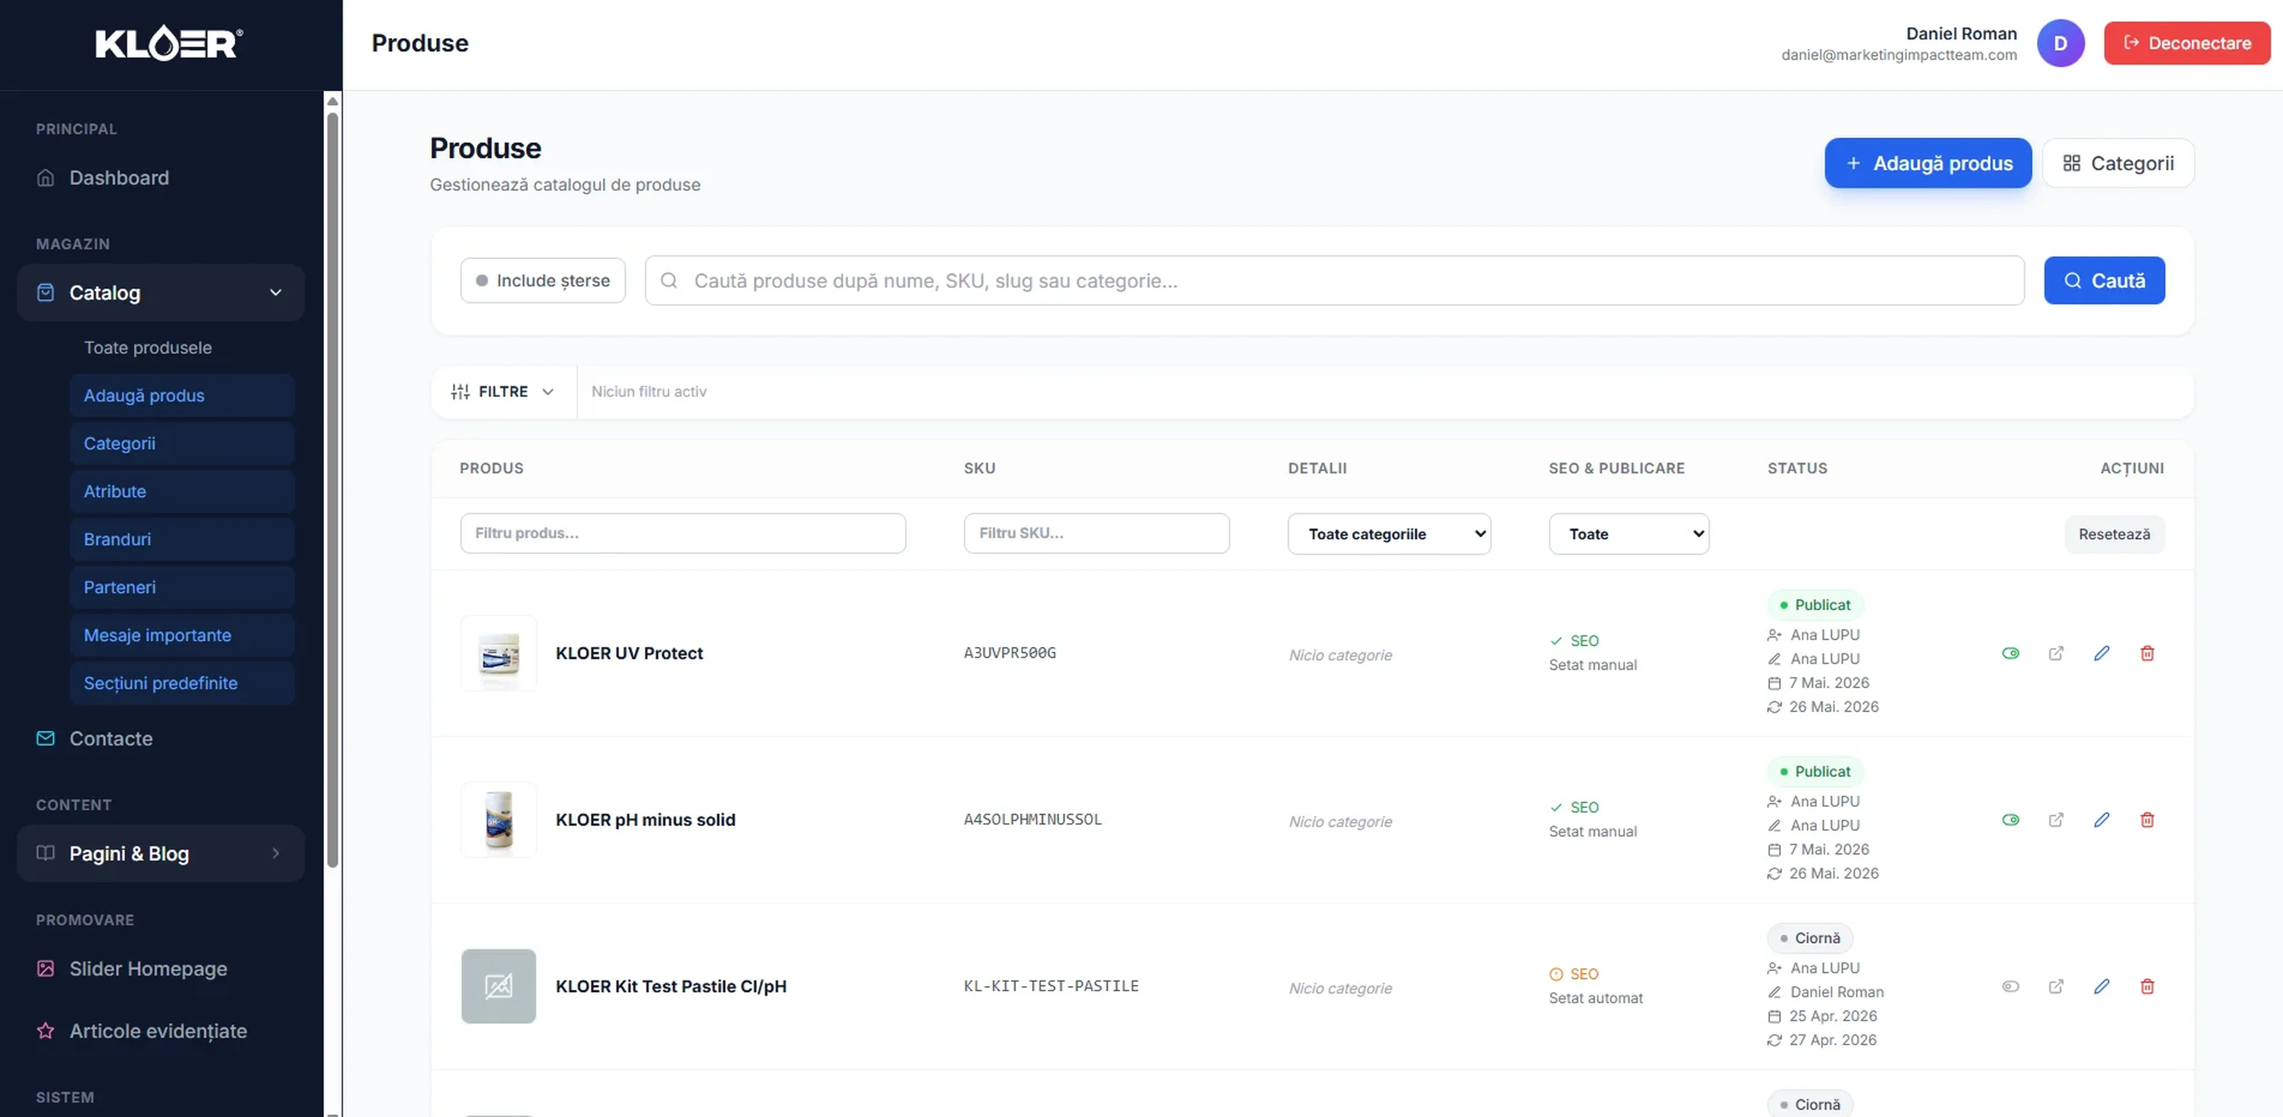
Task: Open Parteneri page
Action: [x=182, y=586]
